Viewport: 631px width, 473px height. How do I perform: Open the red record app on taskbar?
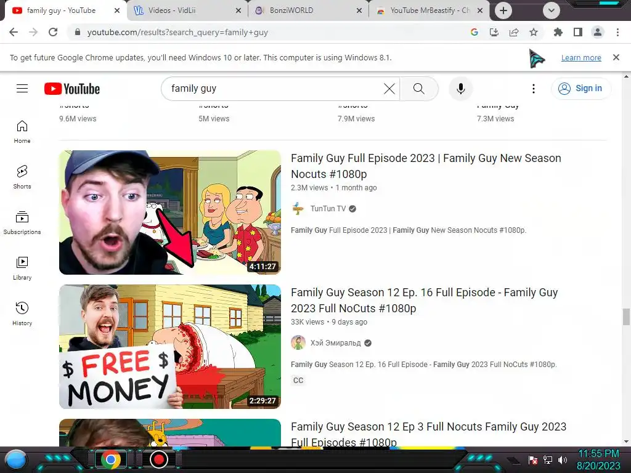point(158,459)
